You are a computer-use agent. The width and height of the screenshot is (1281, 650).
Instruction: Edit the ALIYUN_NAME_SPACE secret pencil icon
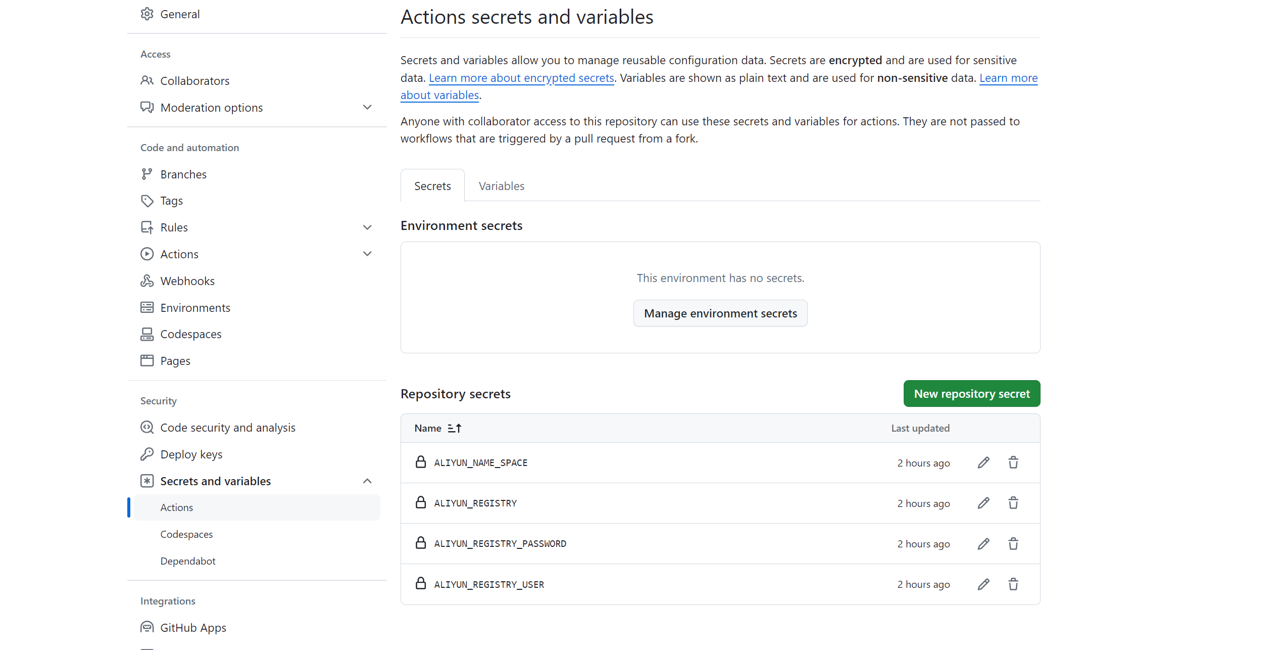pos(983,462)
